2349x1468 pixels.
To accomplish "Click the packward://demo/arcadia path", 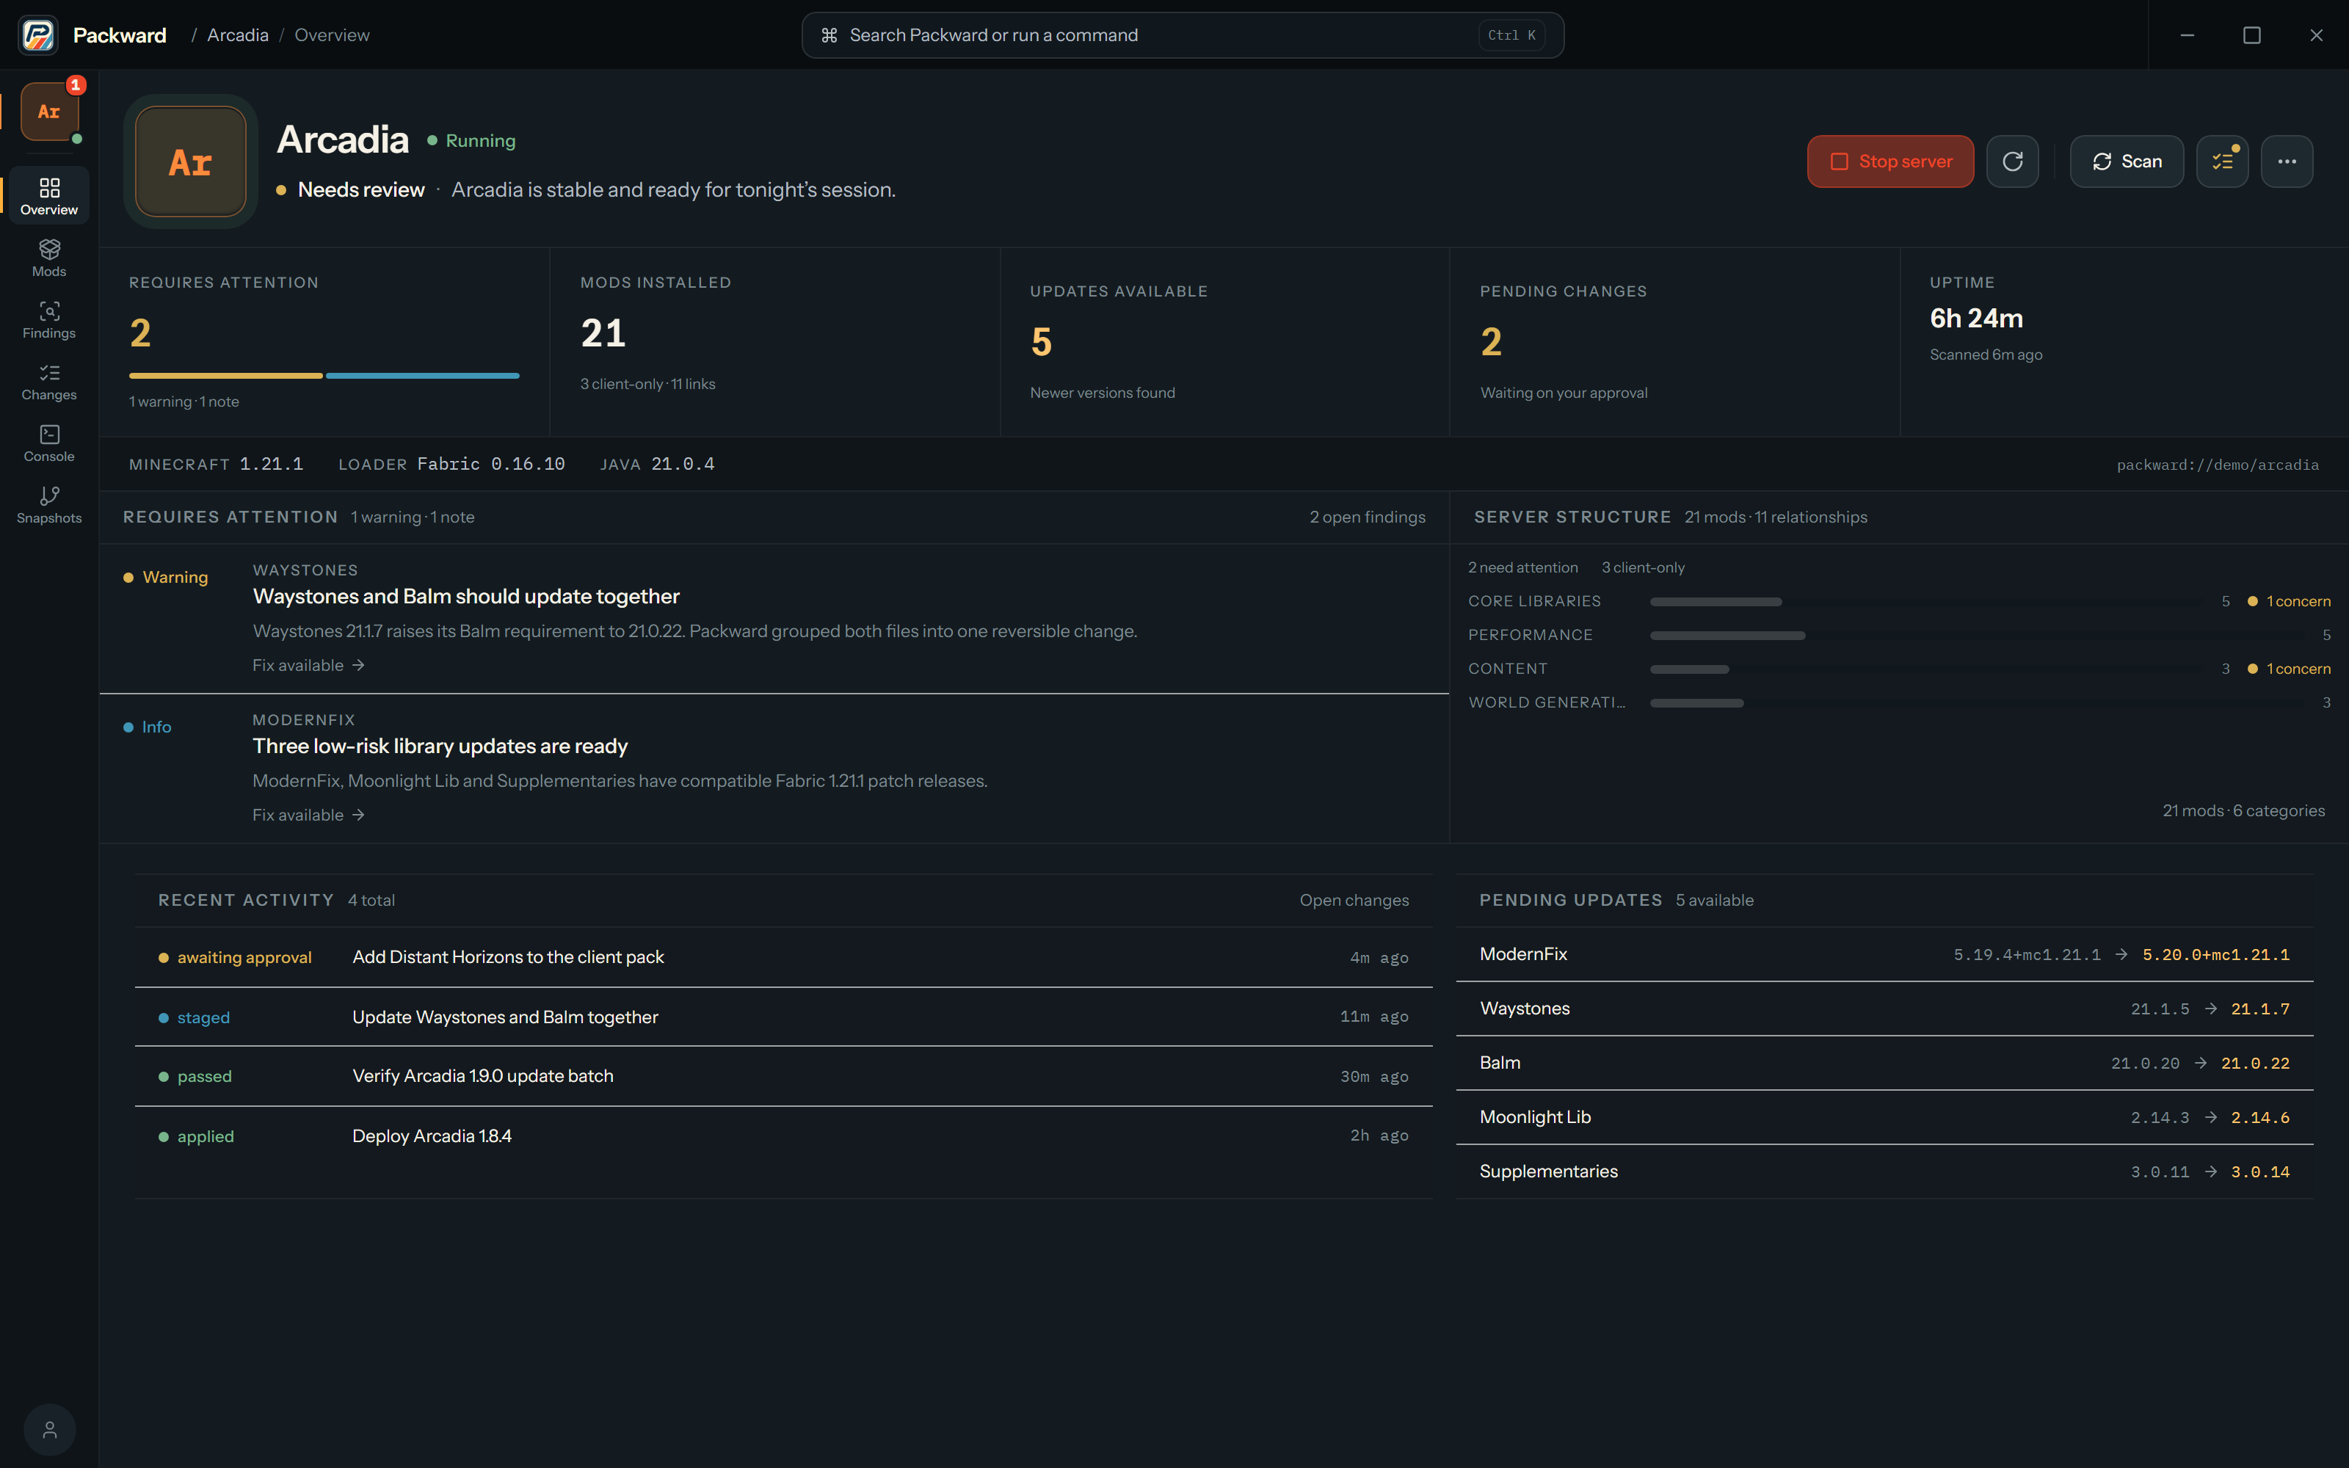I will [2217, 465].
